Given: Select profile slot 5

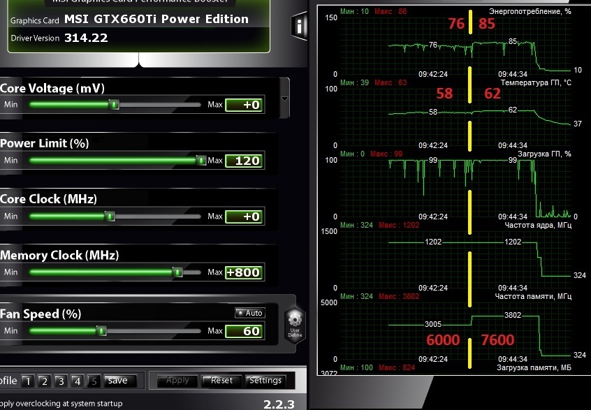Looking at the screenshot, I should click(x=94, y=381).
